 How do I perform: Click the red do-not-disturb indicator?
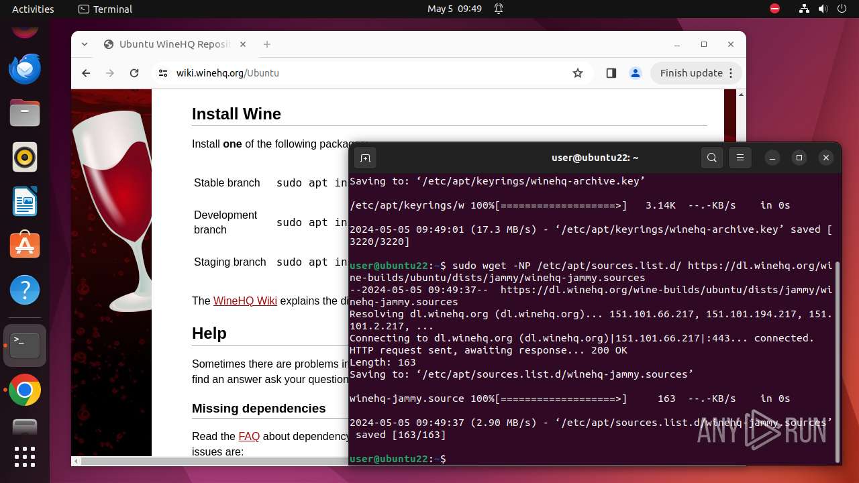click(775, 9)
